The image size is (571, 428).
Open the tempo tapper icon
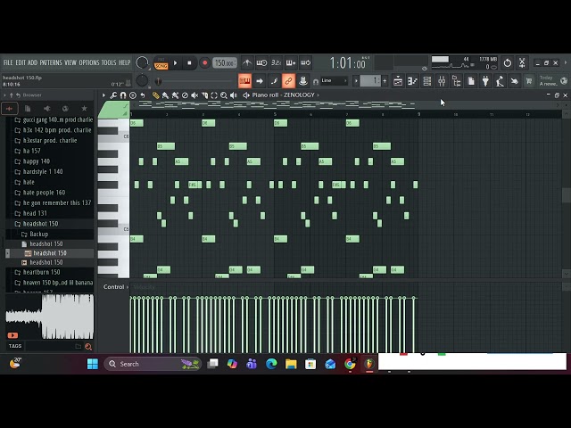point(500,81)
